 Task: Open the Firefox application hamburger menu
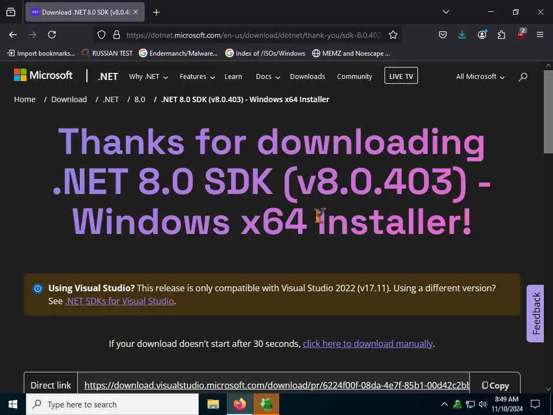click(x=540, y=35)
